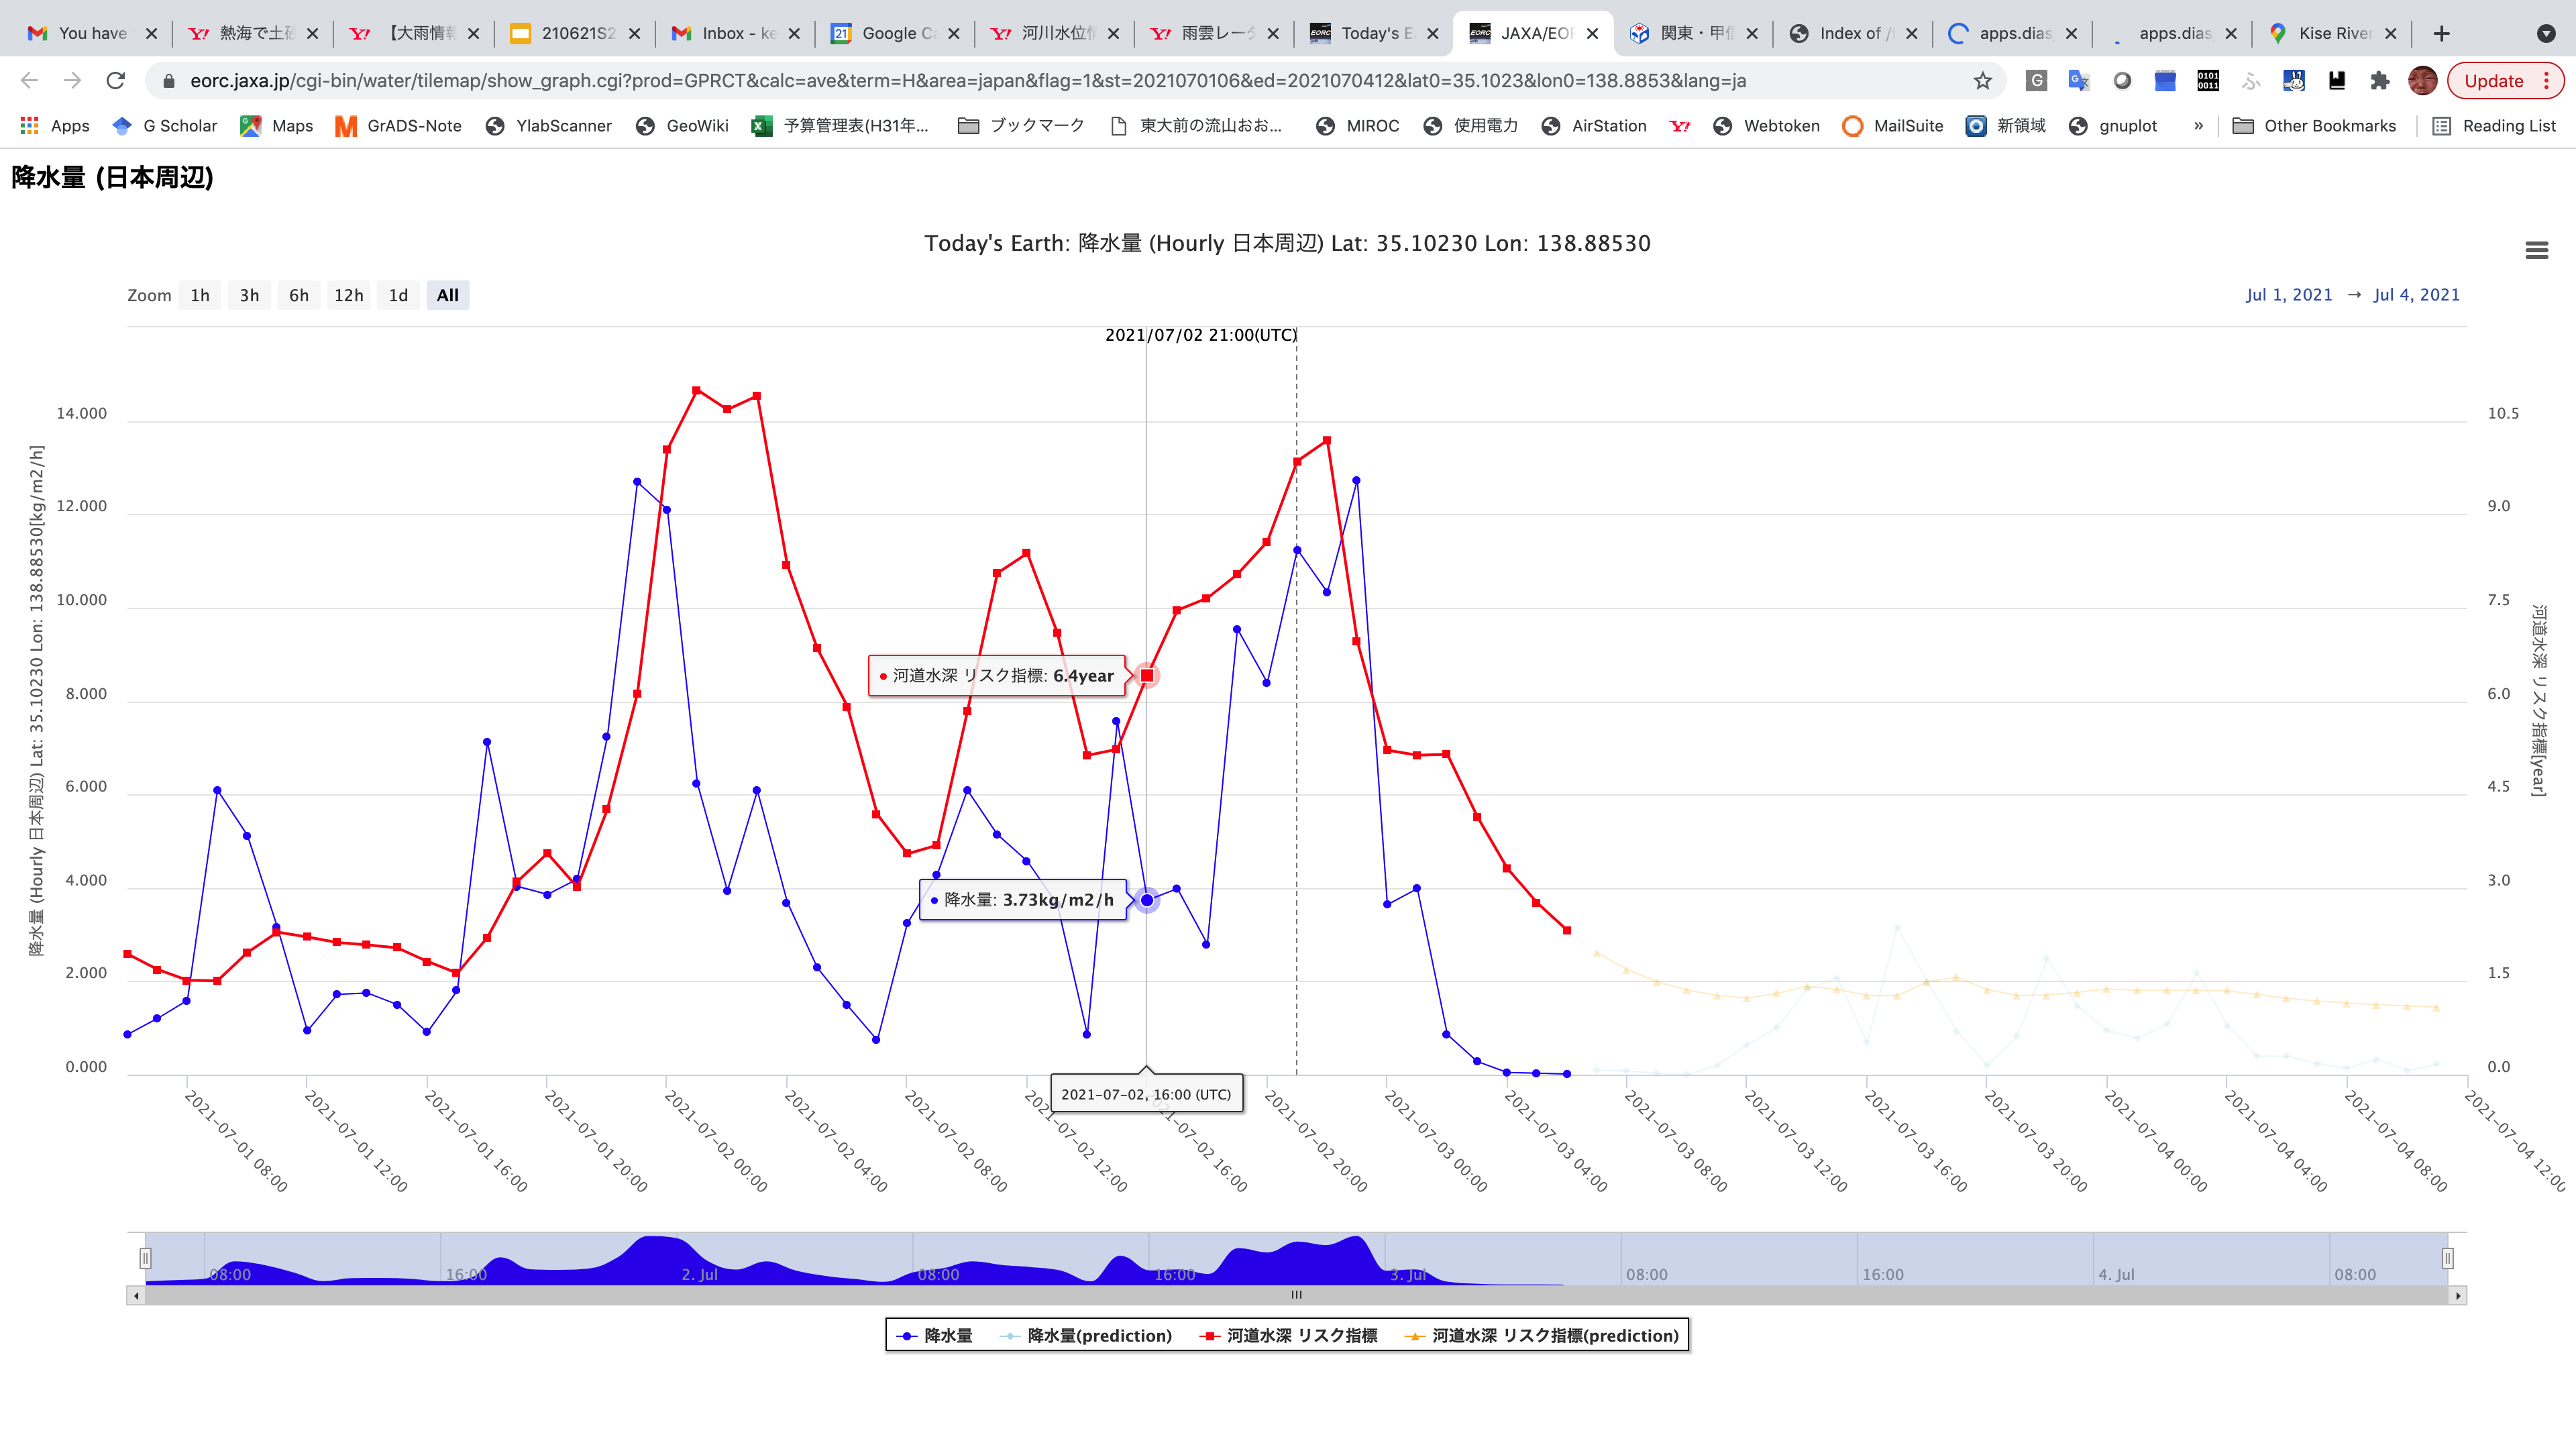Click the navigator scrollbar right arrow

pyautogui.click(x=2458, y=1296)
